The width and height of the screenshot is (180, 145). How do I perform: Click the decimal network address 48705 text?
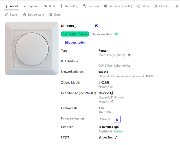coord(149,76)
